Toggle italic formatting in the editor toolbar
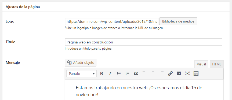The image size is (232, 100). (110, 73)
